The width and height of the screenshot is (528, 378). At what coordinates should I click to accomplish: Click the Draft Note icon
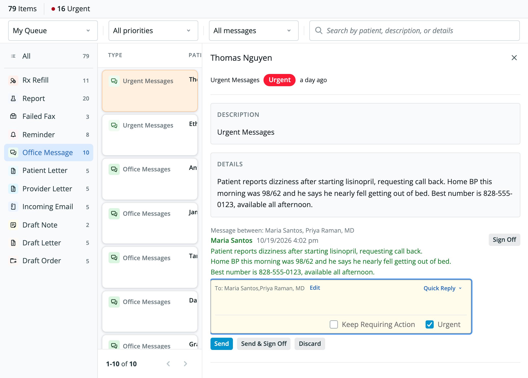(13, 225)
